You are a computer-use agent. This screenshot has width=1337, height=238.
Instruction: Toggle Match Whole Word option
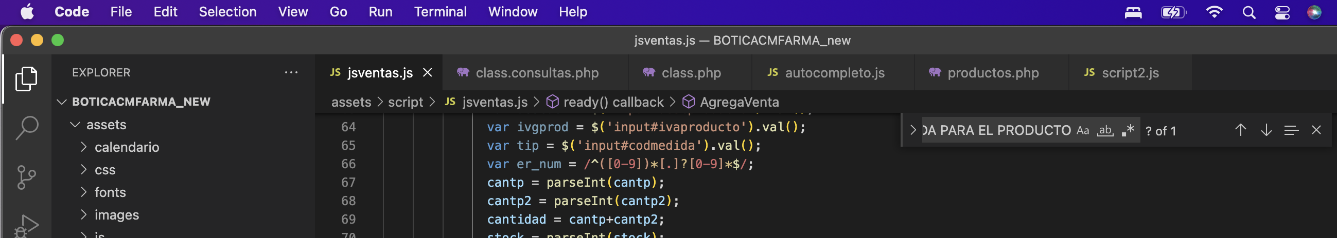click(1105, 130)
